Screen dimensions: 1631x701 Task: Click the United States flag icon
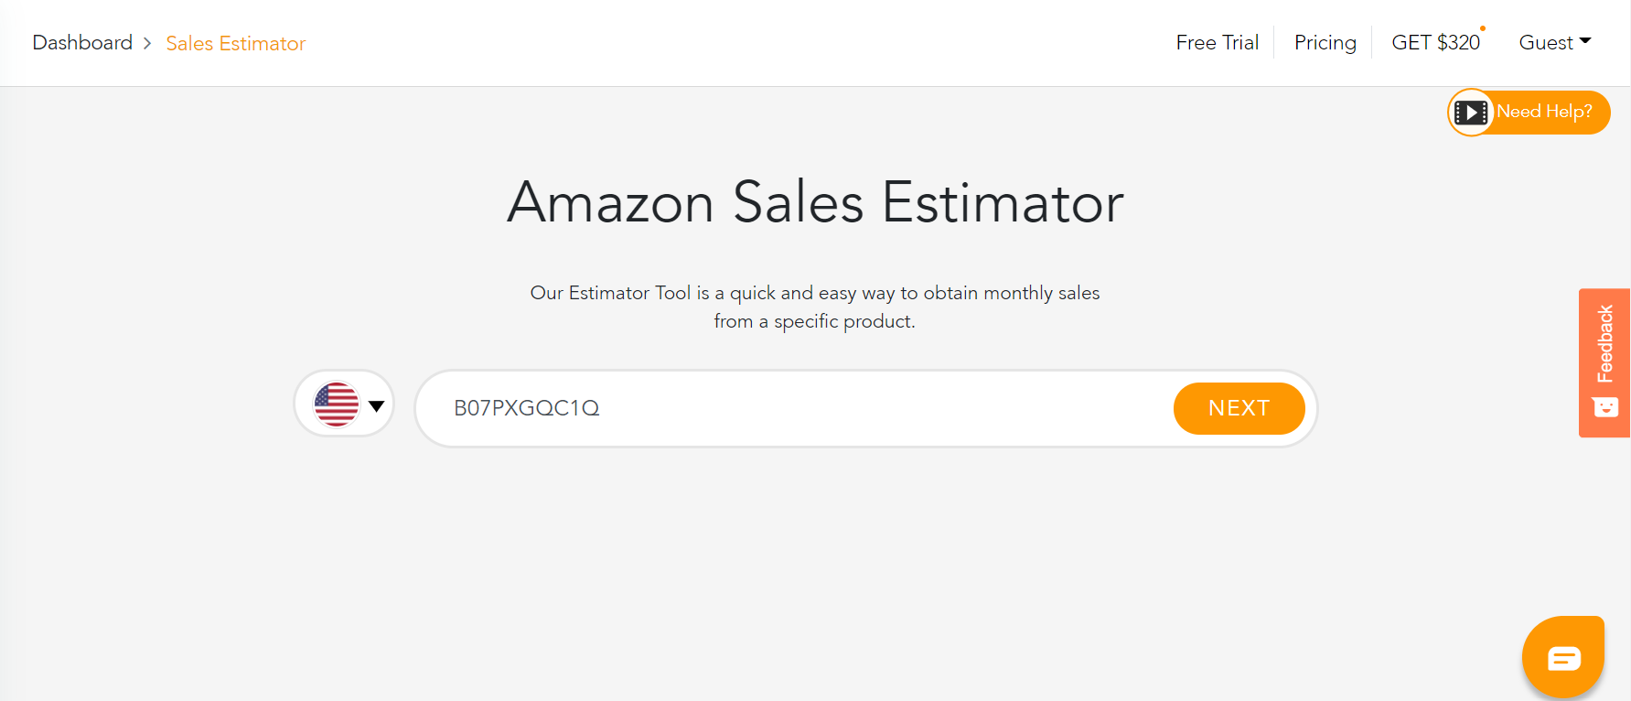(336, 403)
